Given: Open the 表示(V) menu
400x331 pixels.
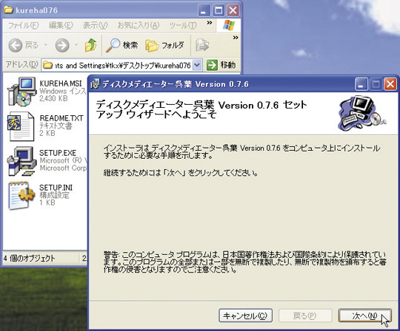Looking at the screenshot, I should [95, 25].
